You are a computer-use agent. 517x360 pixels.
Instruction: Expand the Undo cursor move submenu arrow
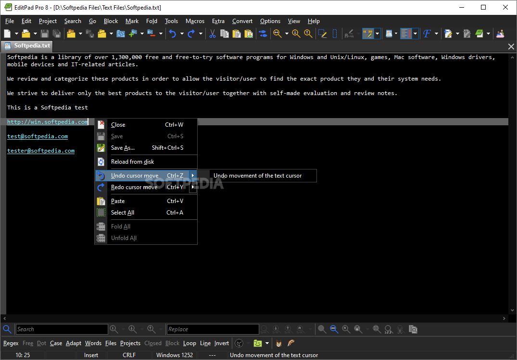point(193,175)
